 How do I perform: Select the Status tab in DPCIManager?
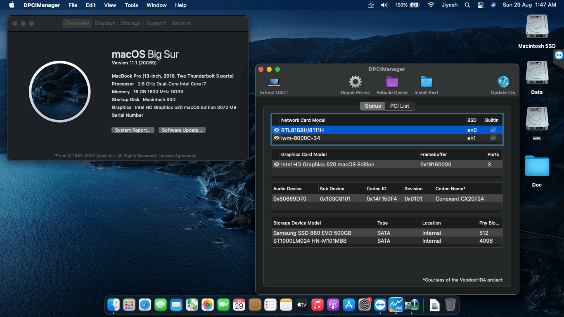click(x=373, y=106)
